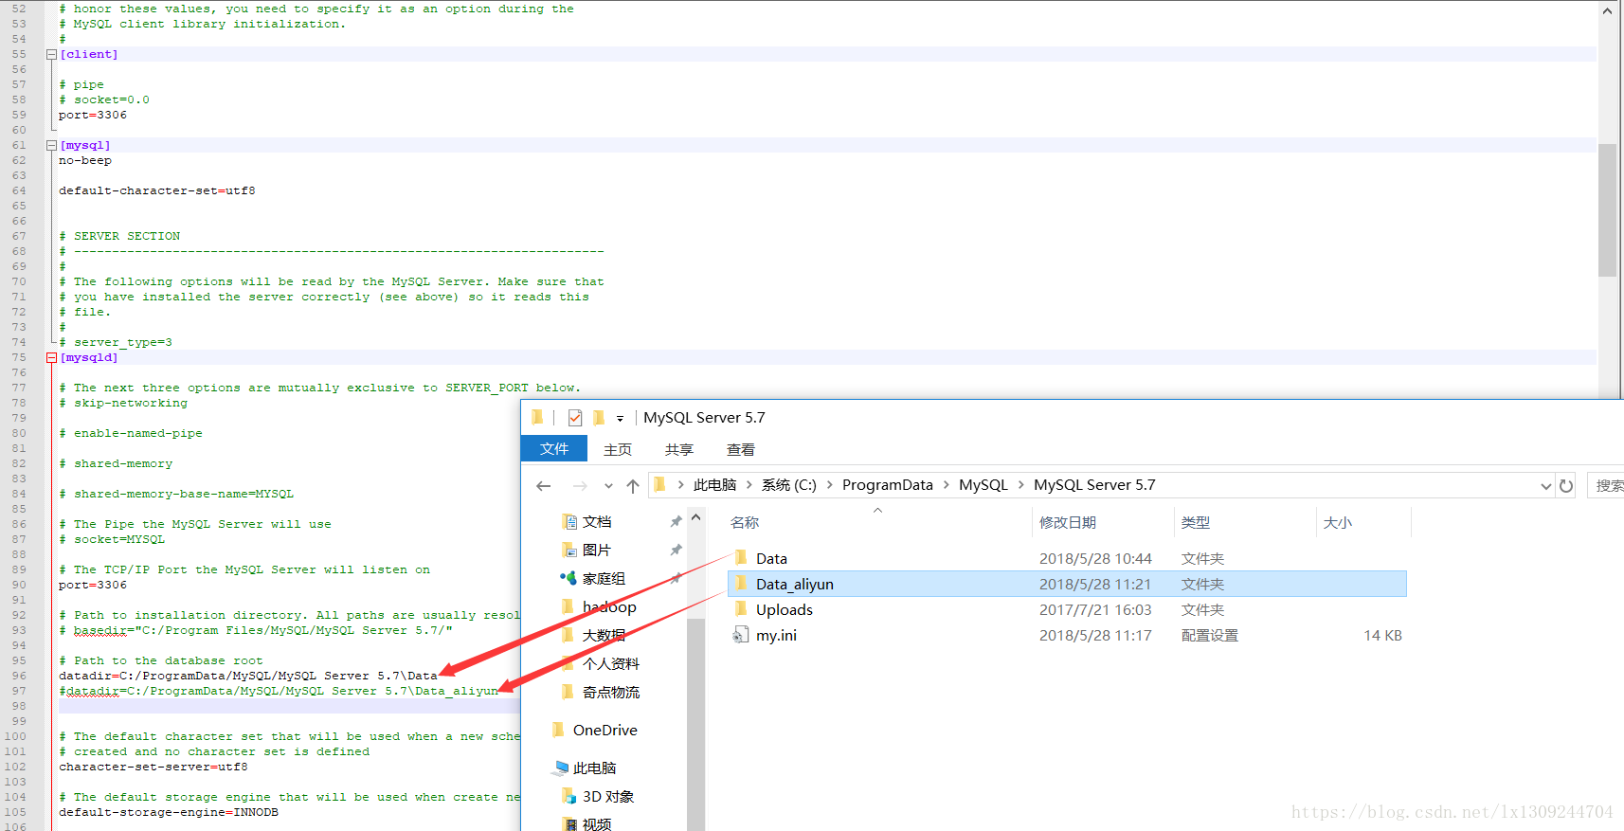Click the Explorer forward arrow
Screen dimensions: 1624x831
click(x=580, y=485)
